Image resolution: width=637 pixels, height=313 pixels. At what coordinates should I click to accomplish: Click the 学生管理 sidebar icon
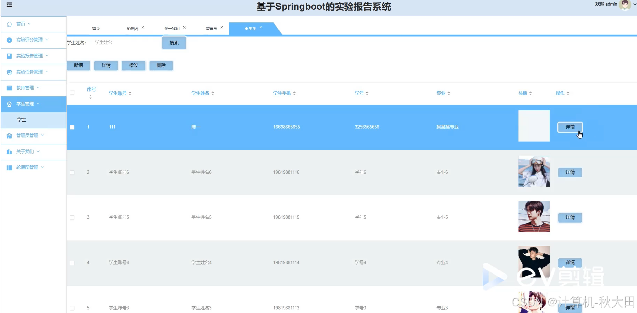[x=9, y=104]
